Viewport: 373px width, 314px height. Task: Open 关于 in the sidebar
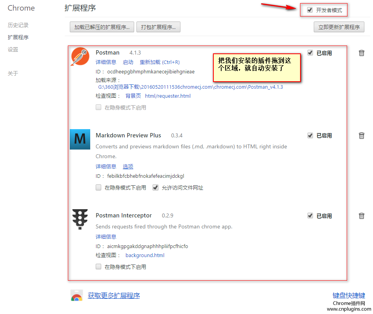tap(13, 73)
